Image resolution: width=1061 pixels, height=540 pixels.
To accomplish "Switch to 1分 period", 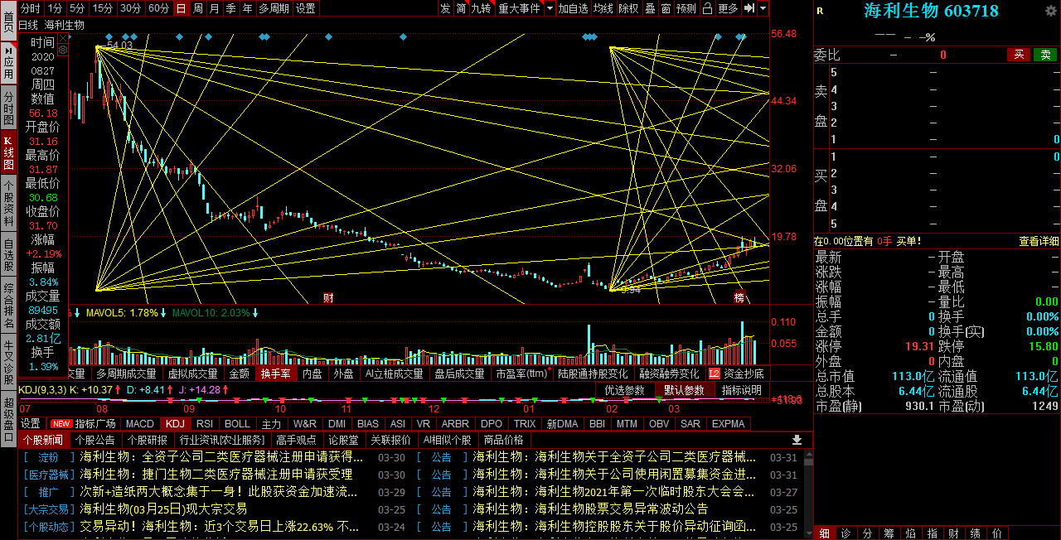I will [x=55, y=8].
